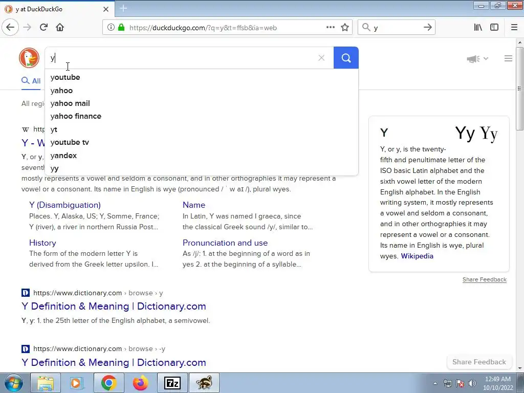Open the 'Y (Disambiguation)' link
The width and height of the screenshot is (524, 393).
(x=65, y=205)
